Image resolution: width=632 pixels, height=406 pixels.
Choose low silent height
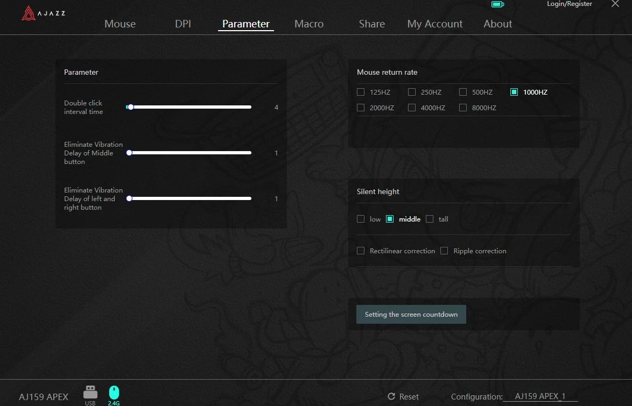[361, 219]
